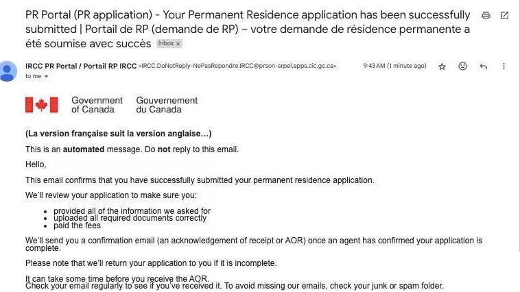Click the "Government of Canada" wordmark
Screen dimensions: 520x292
97,105
